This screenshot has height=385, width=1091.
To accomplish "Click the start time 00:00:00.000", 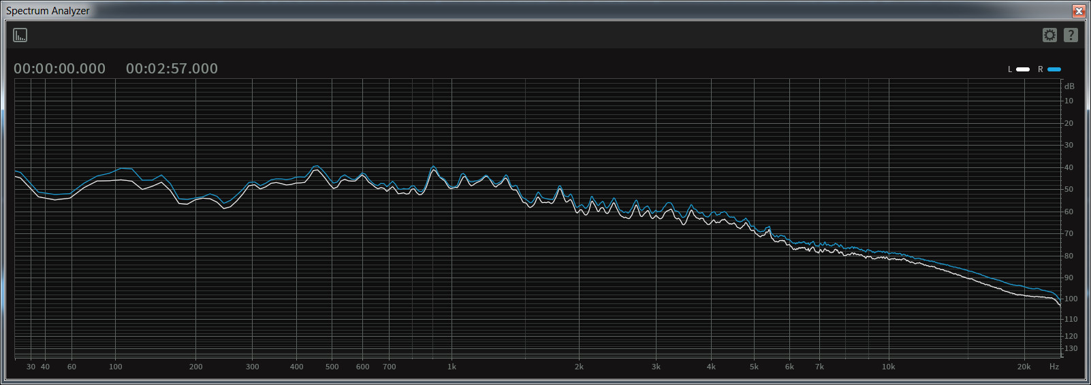I will (x=60, y=69).
